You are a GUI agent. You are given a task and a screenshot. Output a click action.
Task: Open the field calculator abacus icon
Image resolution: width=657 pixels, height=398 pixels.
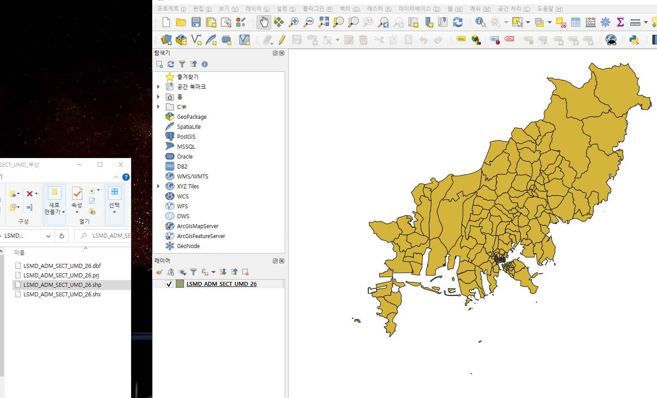pos(591,22)
